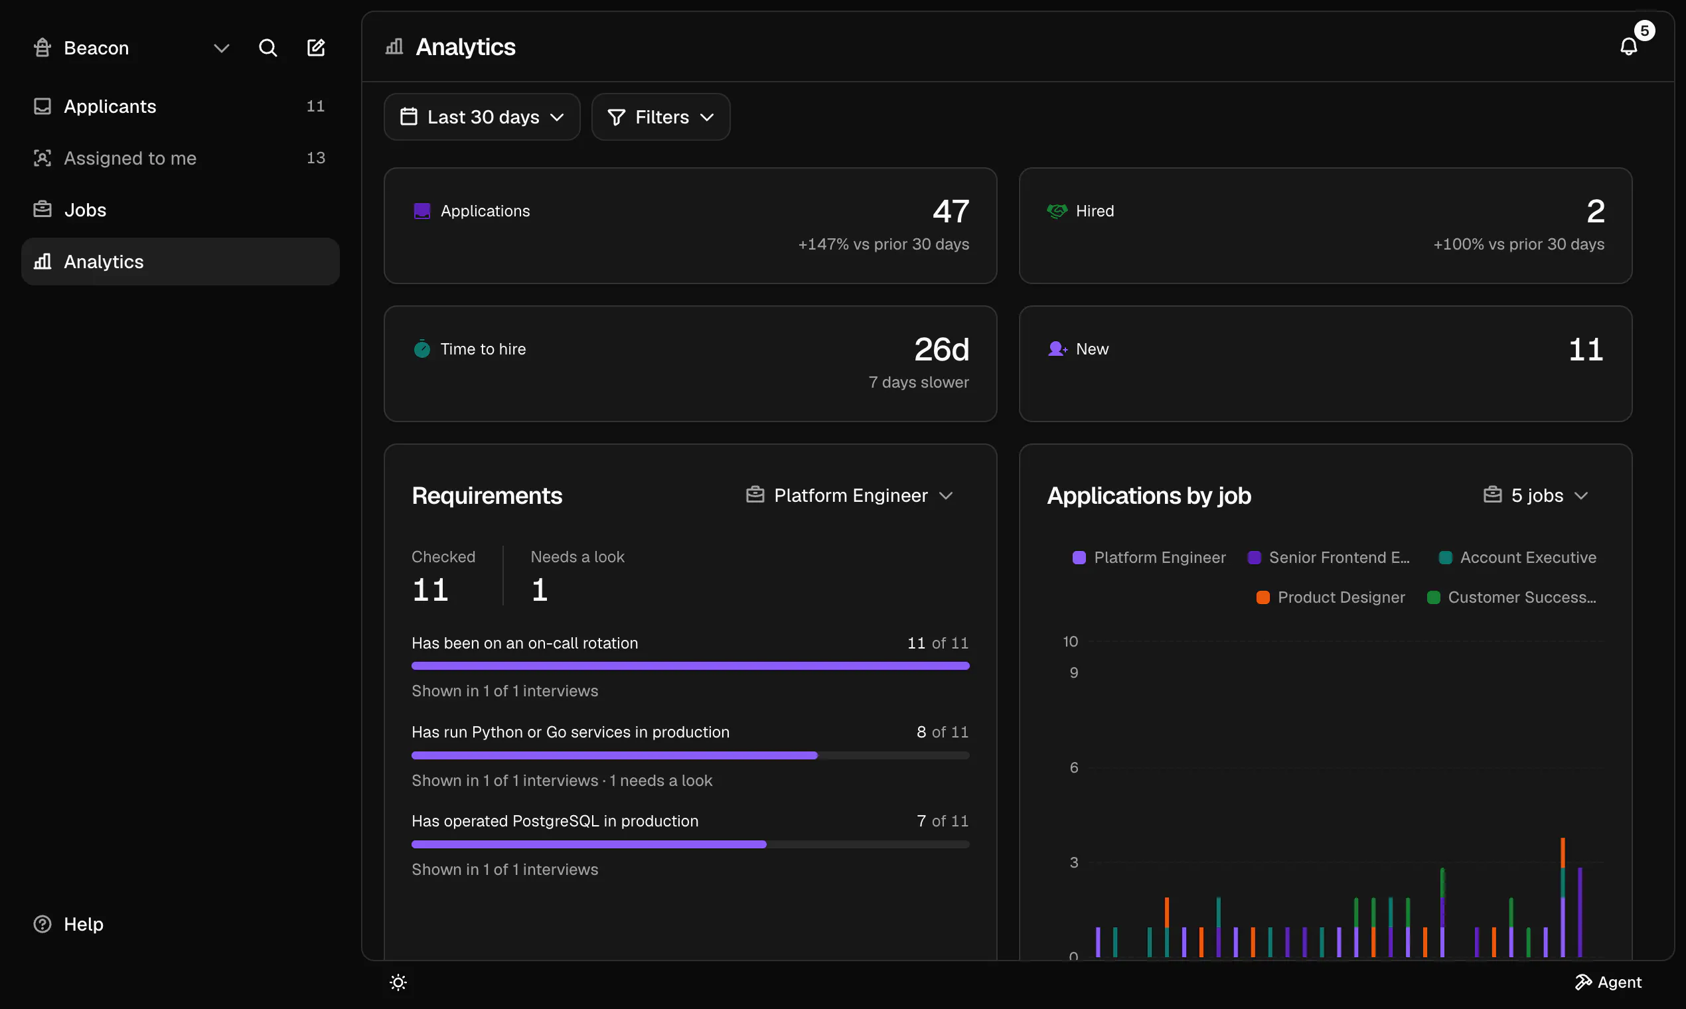Click the Help question mark icon
Screen dimensions: 1686x1009
[42, 924]
